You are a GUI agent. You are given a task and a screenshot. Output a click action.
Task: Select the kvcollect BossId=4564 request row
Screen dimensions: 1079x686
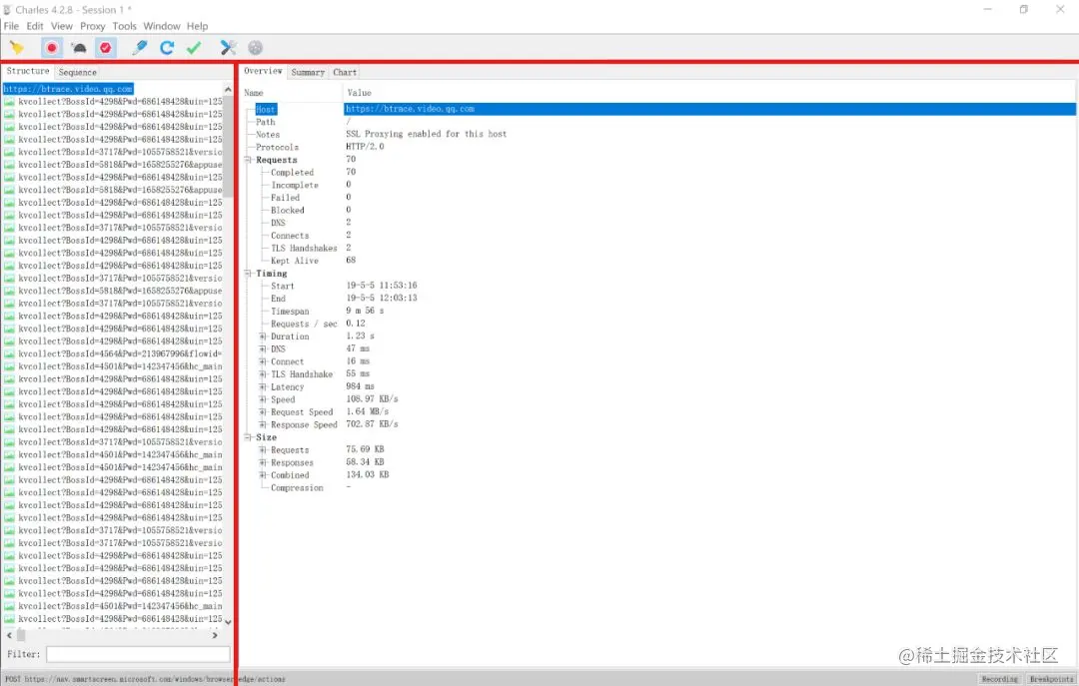pos(114,353)
